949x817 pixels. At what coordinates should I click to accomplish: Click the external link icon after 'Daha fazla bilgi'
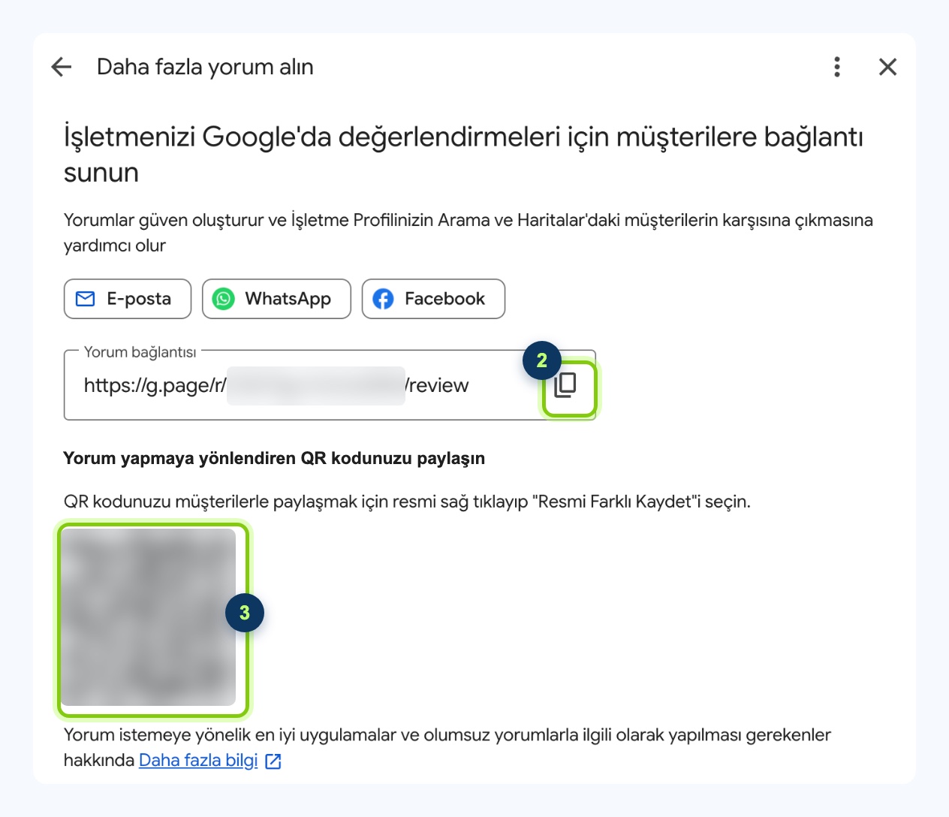(274, 761)
